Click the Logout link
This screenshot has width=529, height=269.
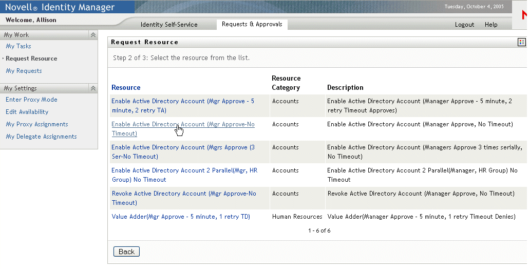point(464,25)
